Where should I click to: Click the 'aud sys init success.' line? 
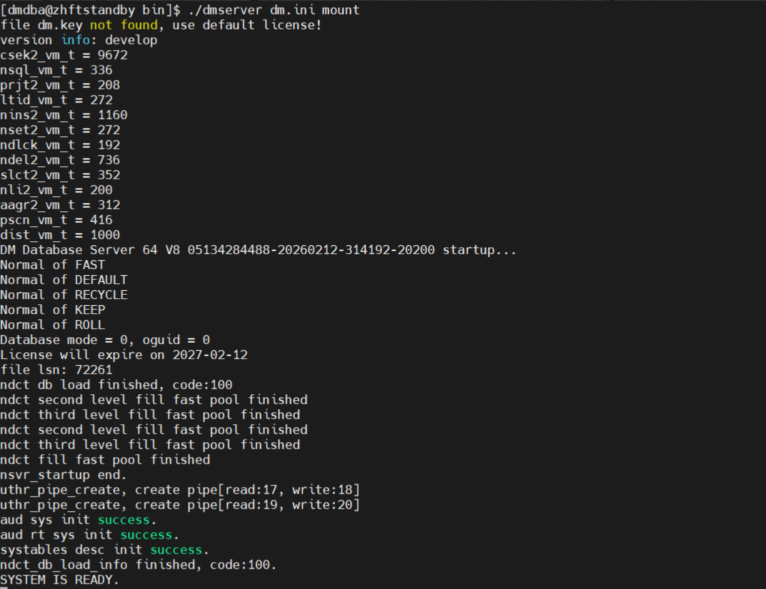coord(78,520)
